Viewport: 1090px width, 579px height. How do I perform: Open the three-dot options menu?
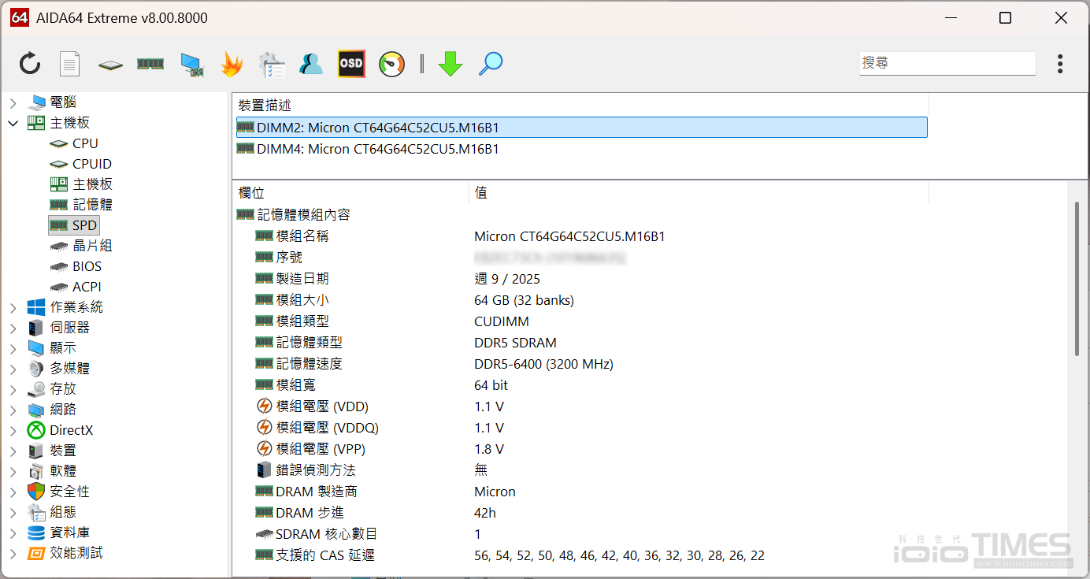(x=1060, y=64)
